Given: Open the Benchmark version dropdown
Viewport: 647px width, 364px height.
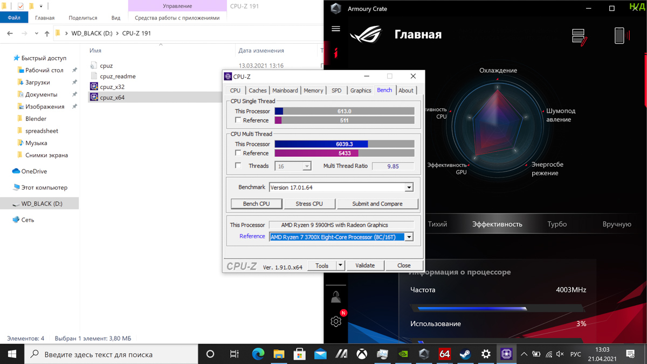Looking at the screenshot, I should [x=409, y=188].
